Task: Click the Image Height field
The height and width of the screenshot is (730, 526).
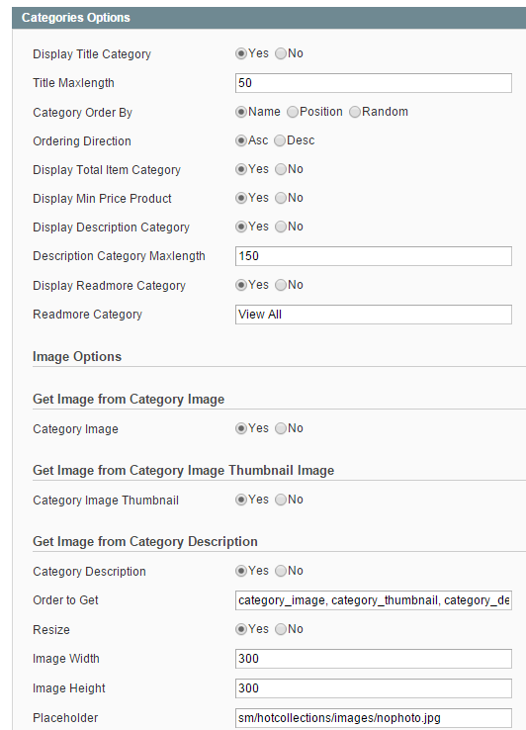Action: pyautogui.click(x=374, y=688)
